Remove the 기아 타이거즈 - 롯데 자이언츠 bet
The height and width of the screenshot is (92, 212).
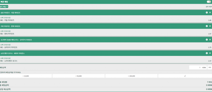[x=210, y=26]
